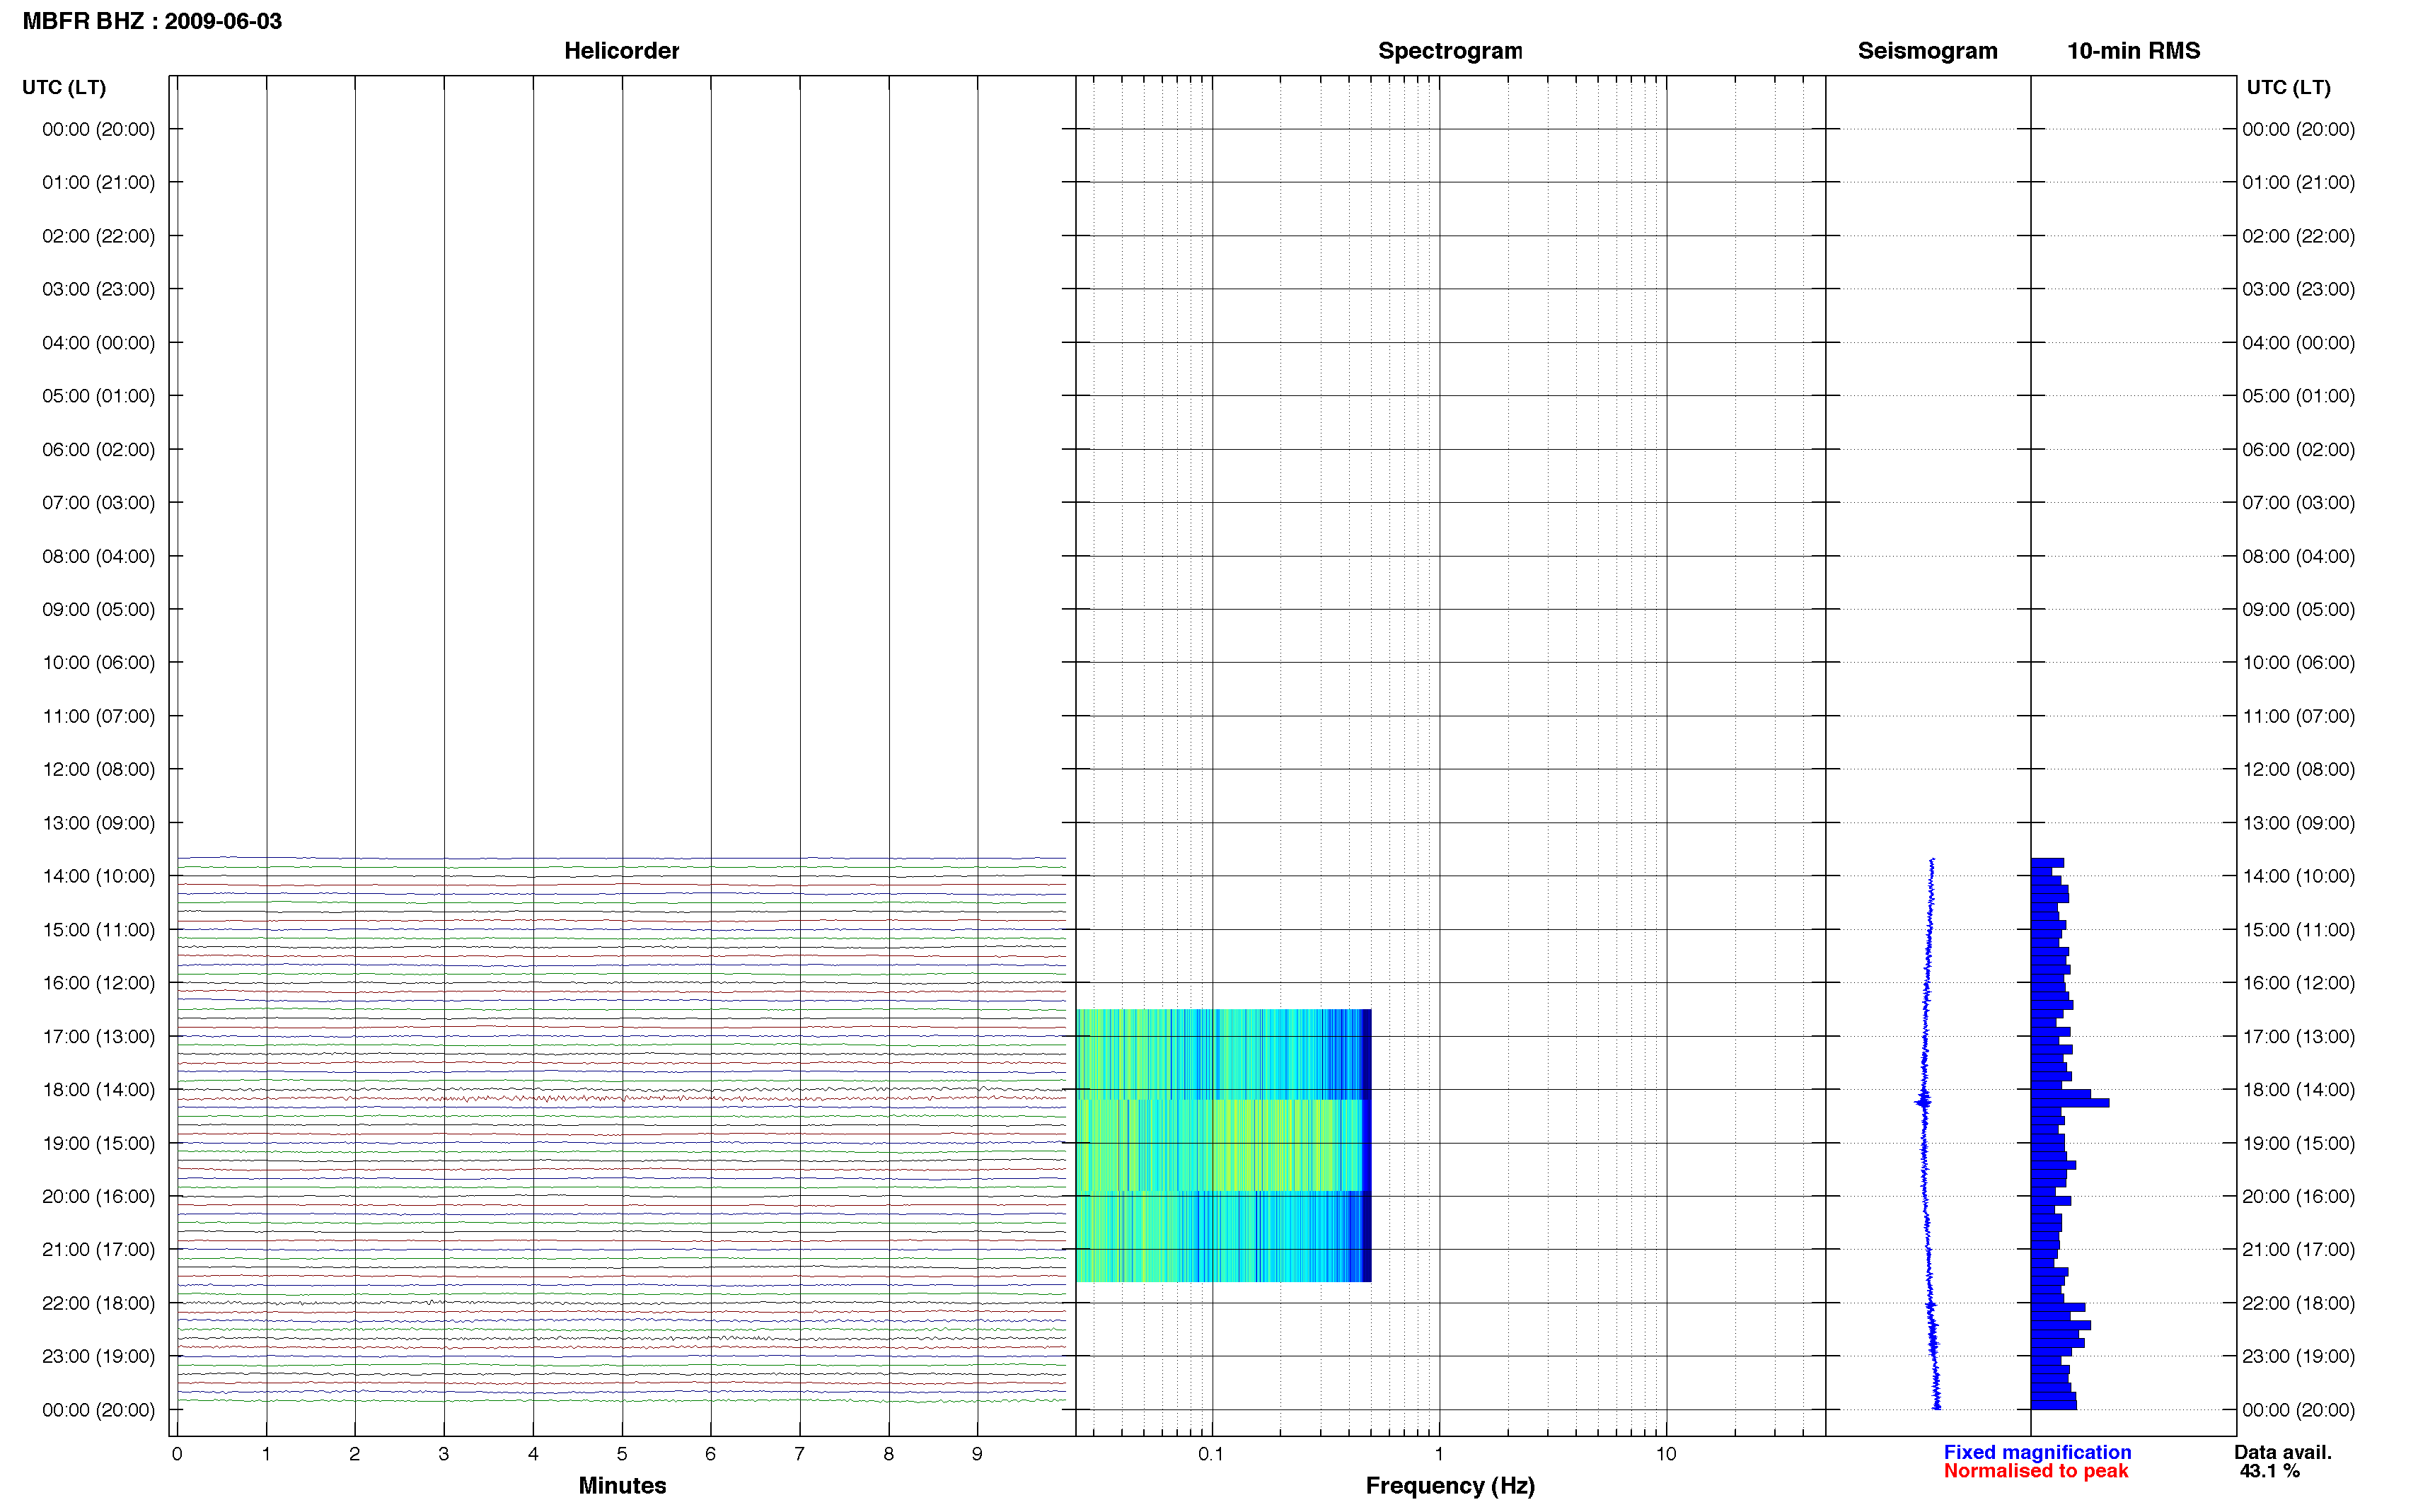The height and width of the screenshot is (1512, 2418).
Task: Click left time label '10:00 (06:00)'
Action: click(99, 663)
